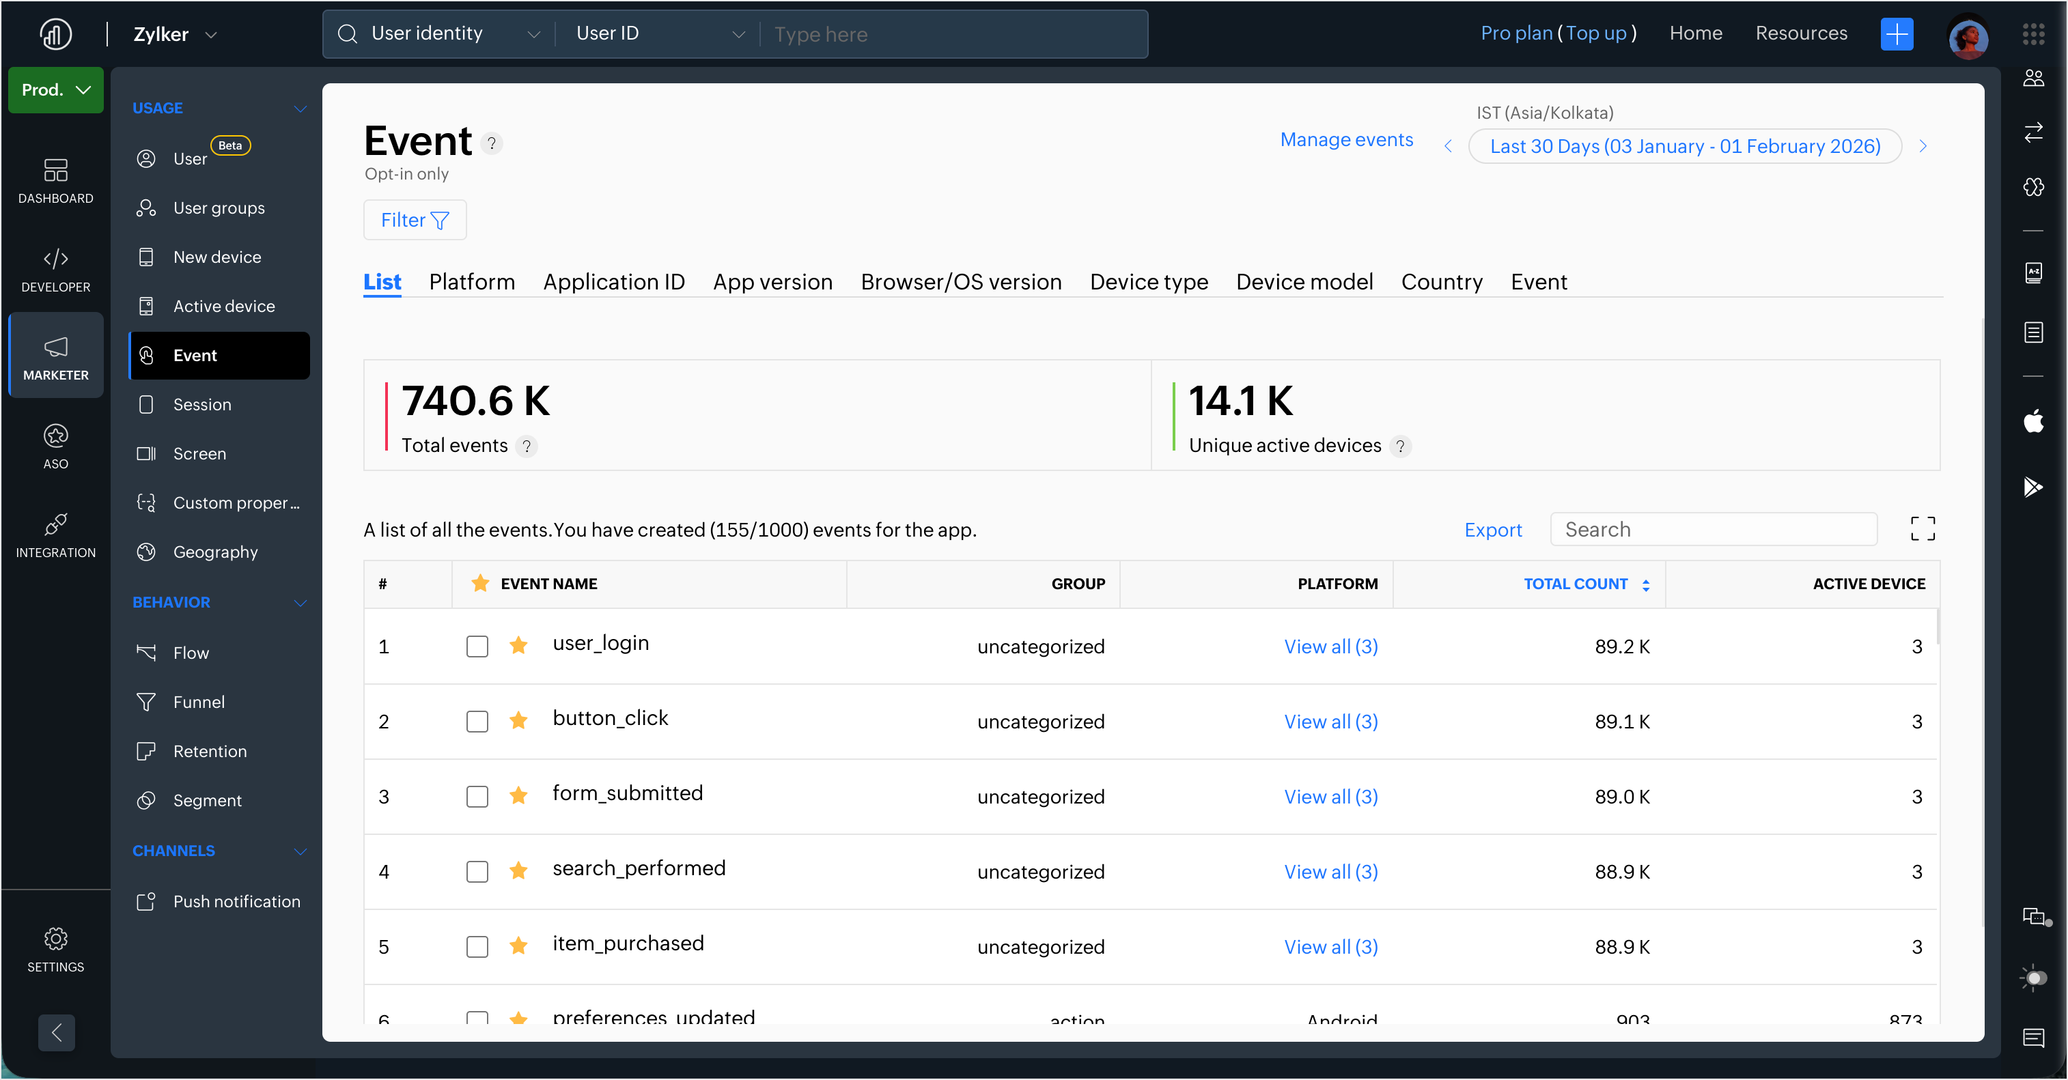Open Funnel in the sidebar menu
Viewport: 2068px width, 1080px height.
(x=198, y=701)
